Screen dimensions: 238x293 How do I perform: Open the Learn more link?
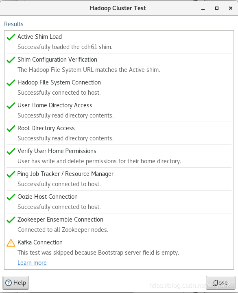32,263
